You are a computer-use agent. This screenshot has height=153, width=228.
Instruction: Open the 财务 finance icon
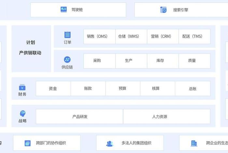click(22, 87)
